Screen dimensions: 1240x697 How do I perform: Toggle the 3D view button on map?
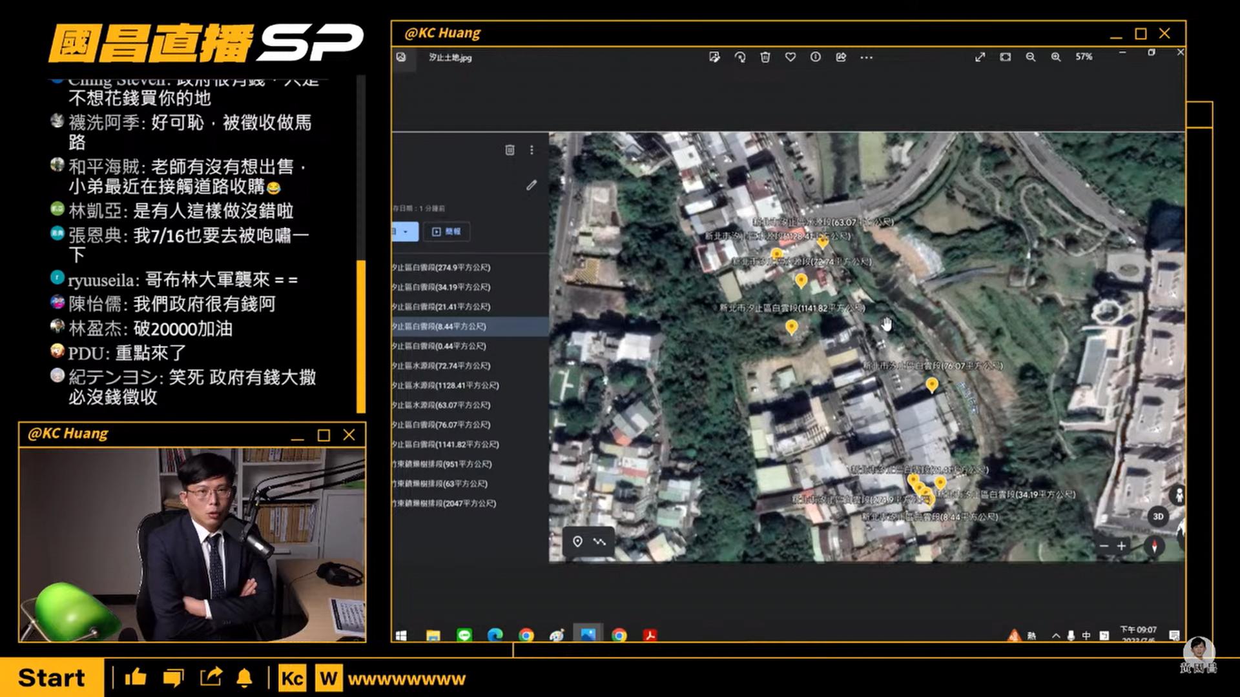pyautogui.click(x=1158, y=516)
